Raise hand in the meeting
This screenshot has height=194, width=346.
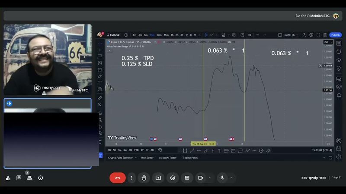144,178
